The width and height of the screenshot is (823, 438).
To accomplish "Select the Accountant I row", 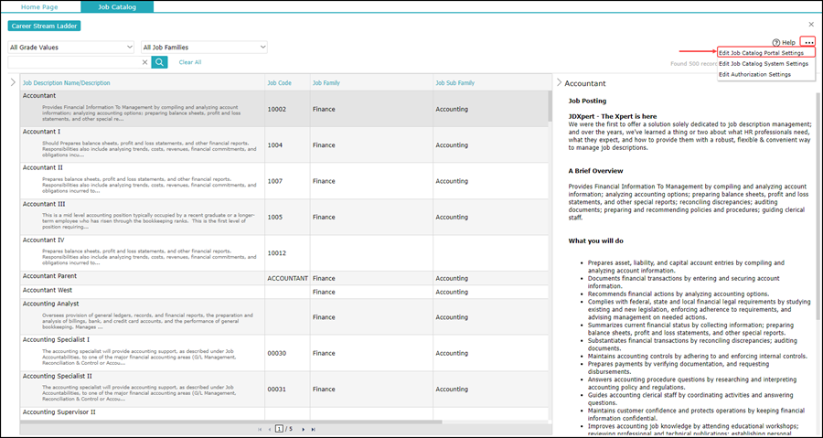I will 283,144.
